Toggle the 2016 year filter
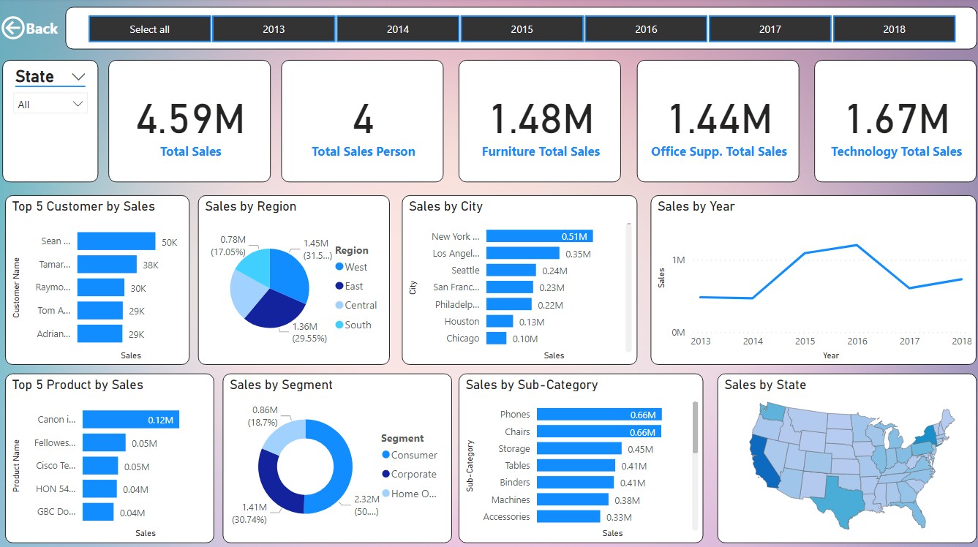The height and width of the screenshot is (547, 978). pyautogui.click(x=645, y=29)
